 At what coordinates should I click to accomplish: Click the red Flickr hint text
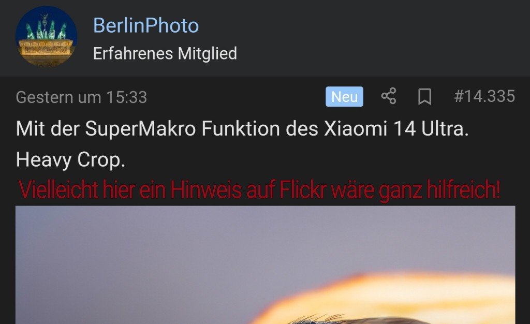click(x=259, y=190)
